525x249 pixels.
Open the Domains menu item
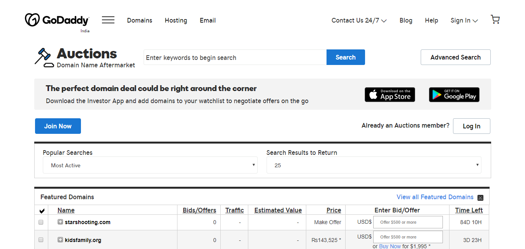click(x=139, y=21)
